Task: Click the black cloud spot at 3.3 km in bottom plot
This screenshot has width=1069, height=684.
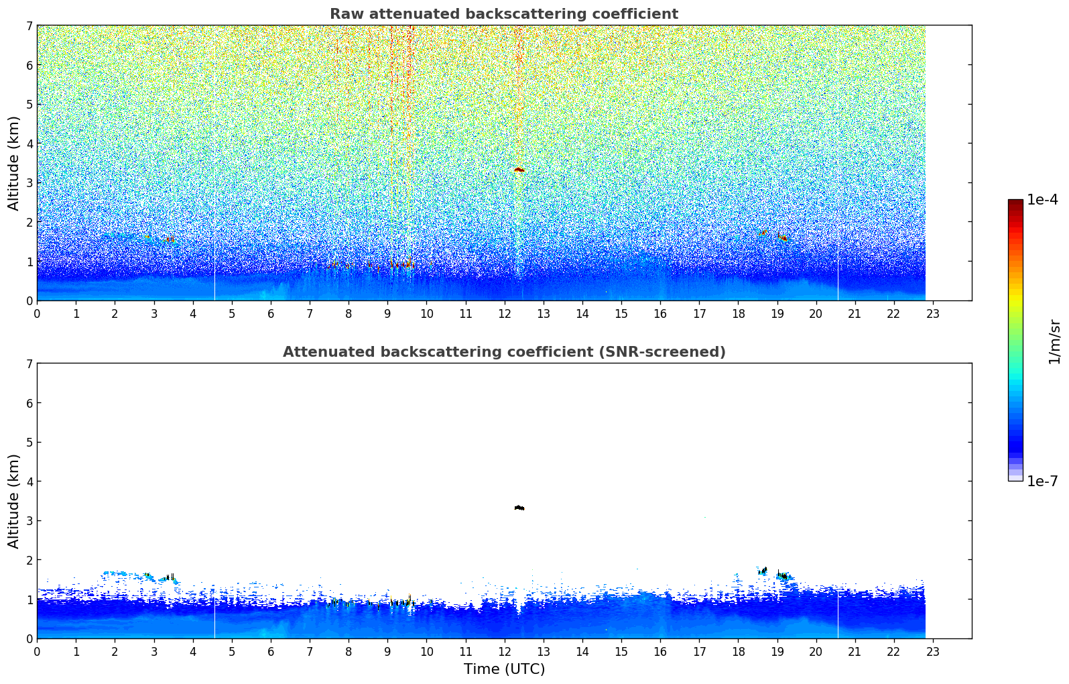Action: click(x=519, y=508)
